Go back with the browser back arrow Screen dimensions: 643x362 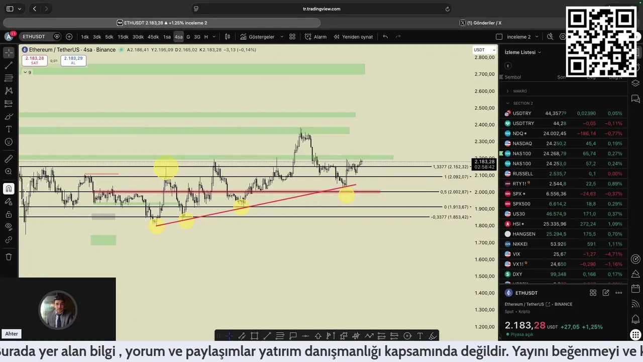tap(35, 9)
